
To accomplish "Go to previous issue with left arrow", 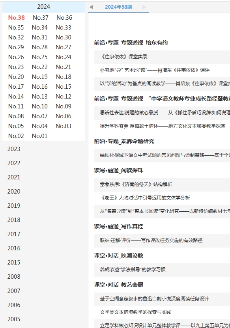I will click(x=91, y=7).
